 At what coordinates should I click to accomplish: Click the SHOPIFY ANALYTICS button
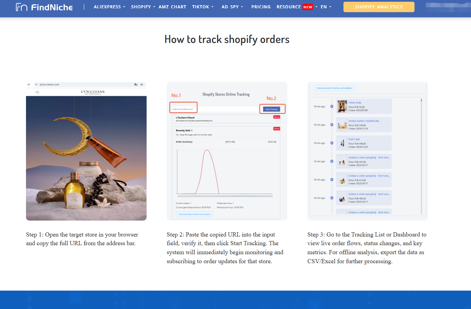(x=378, y=7)
